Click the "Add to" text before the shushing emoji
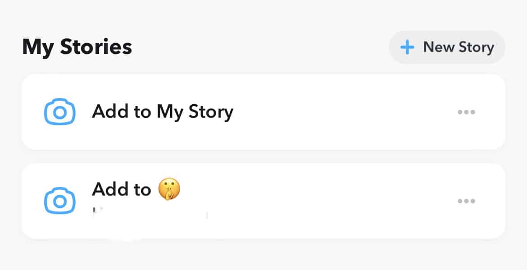 tap(121, 189)
